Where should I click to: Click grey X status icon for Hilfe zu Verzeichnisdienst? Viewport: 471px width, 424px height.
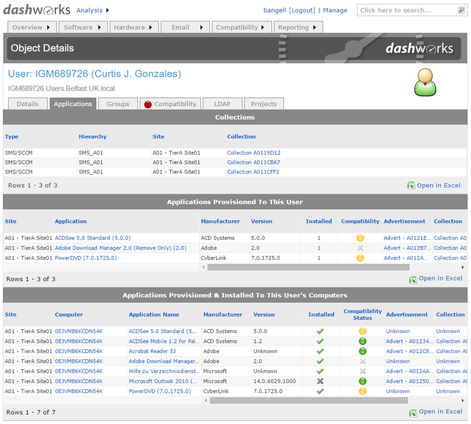pos(362,371)
